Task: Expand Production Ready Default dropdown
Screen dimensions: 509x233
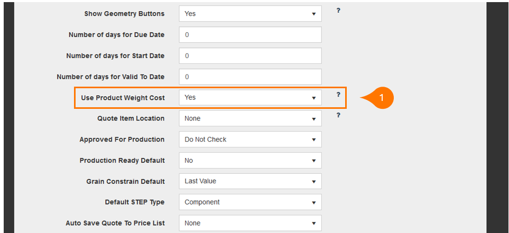Action: [x=251, y=160]
